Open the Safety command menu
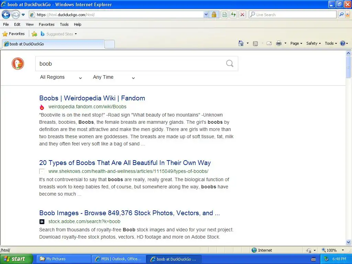The image size is (352, 264). click(x=313, y=44)
